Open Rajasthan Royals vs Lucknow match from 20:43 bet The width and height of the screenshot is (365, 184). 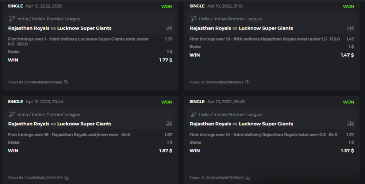(241, 124)
